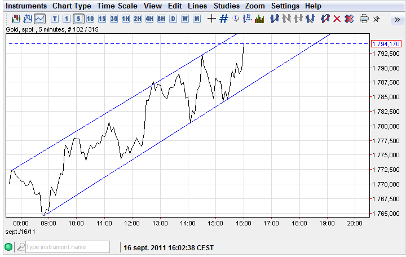Select the 5 minute timeframe

(x=78, y=19)
